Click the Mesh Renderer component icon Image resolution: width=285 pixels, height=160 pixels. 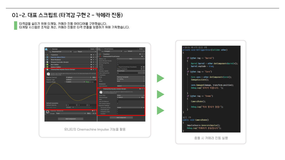click(x=48, y=59)
